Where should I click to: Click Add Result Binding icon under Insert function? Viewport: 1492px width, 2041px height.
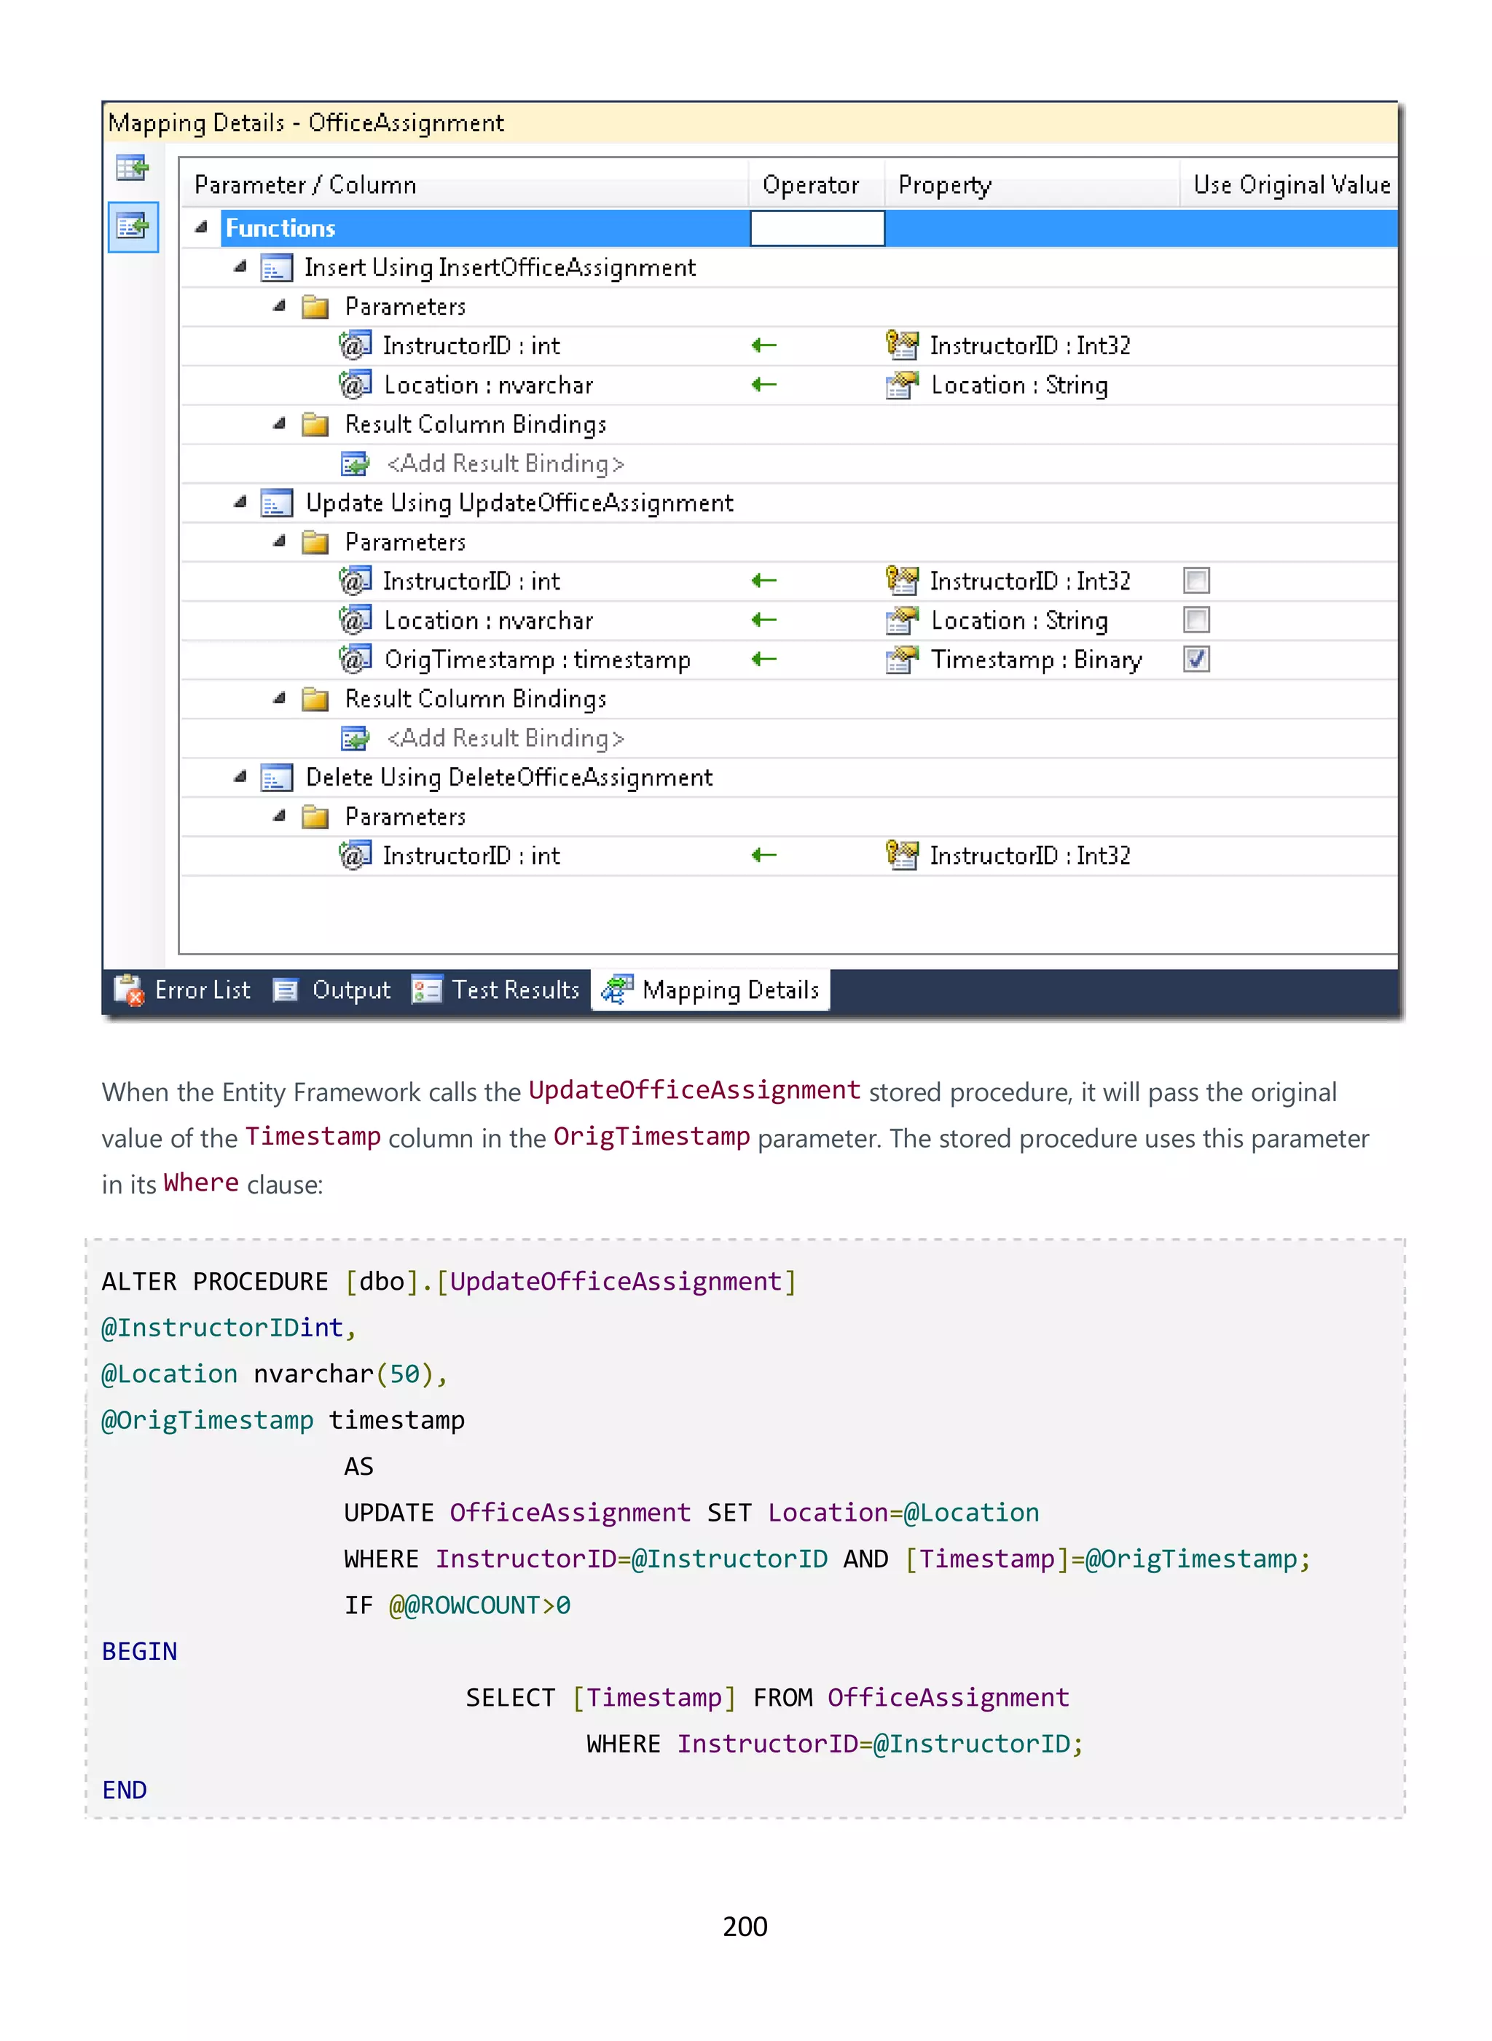355,464
